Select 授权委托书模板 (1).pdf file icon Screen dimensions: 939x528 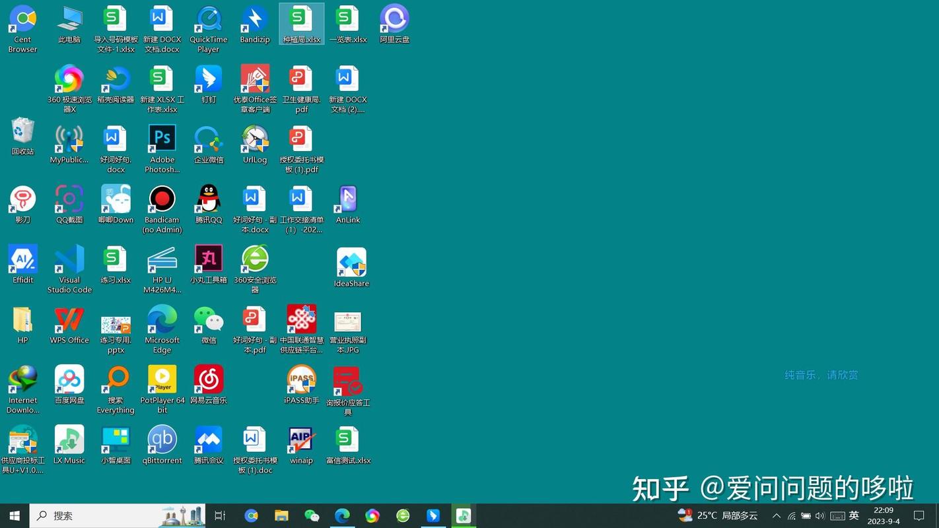pos(302,139)
